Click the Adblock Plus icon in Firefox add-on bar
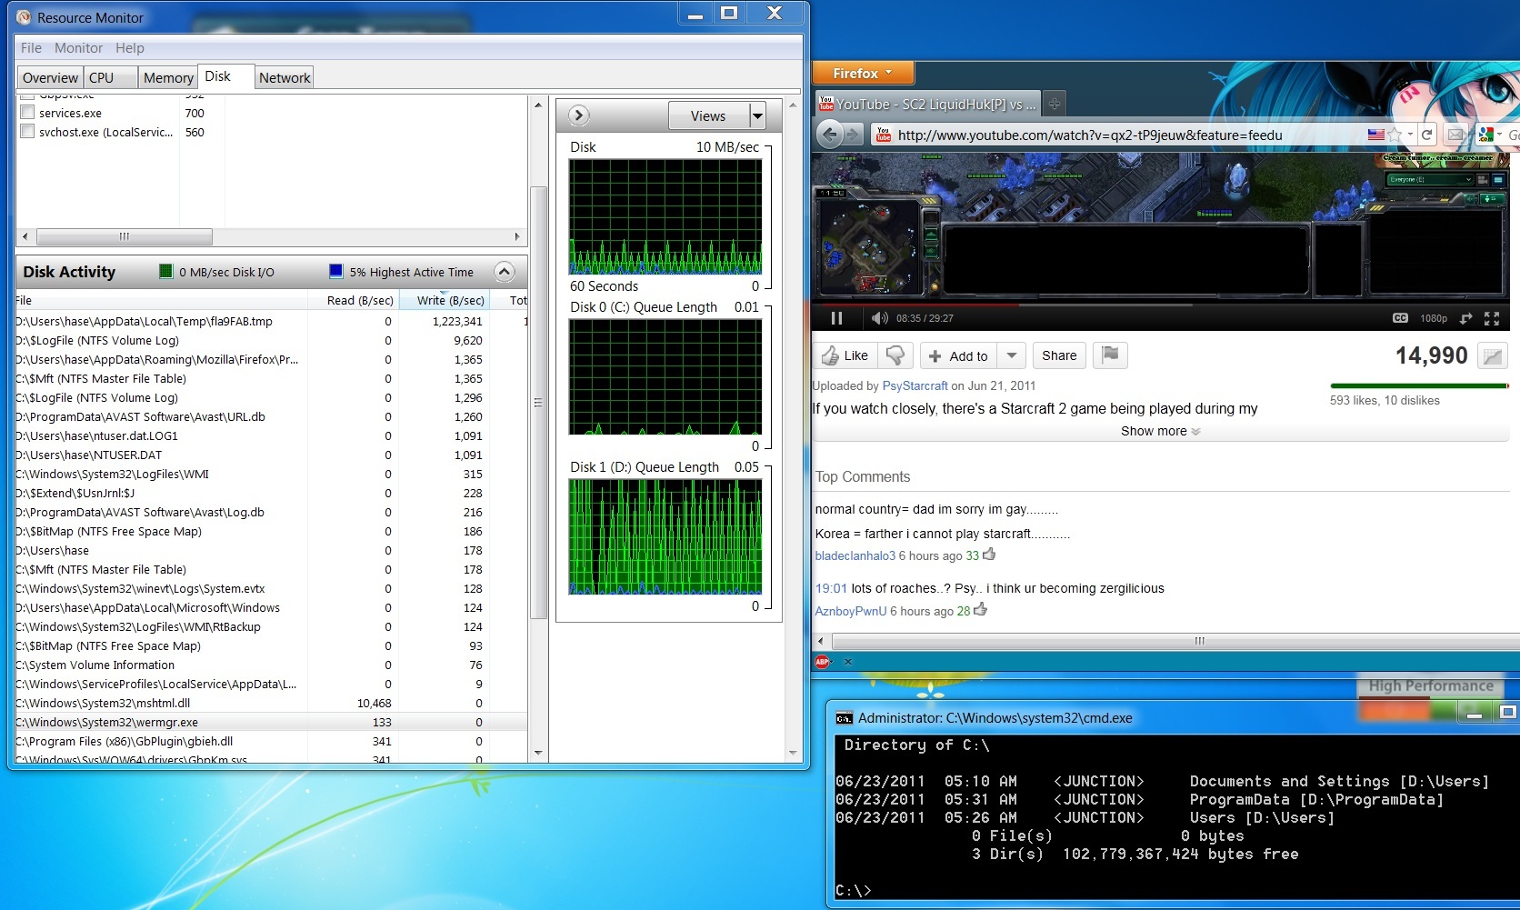This screenshot has width=1520, height=910. (822, 662)
